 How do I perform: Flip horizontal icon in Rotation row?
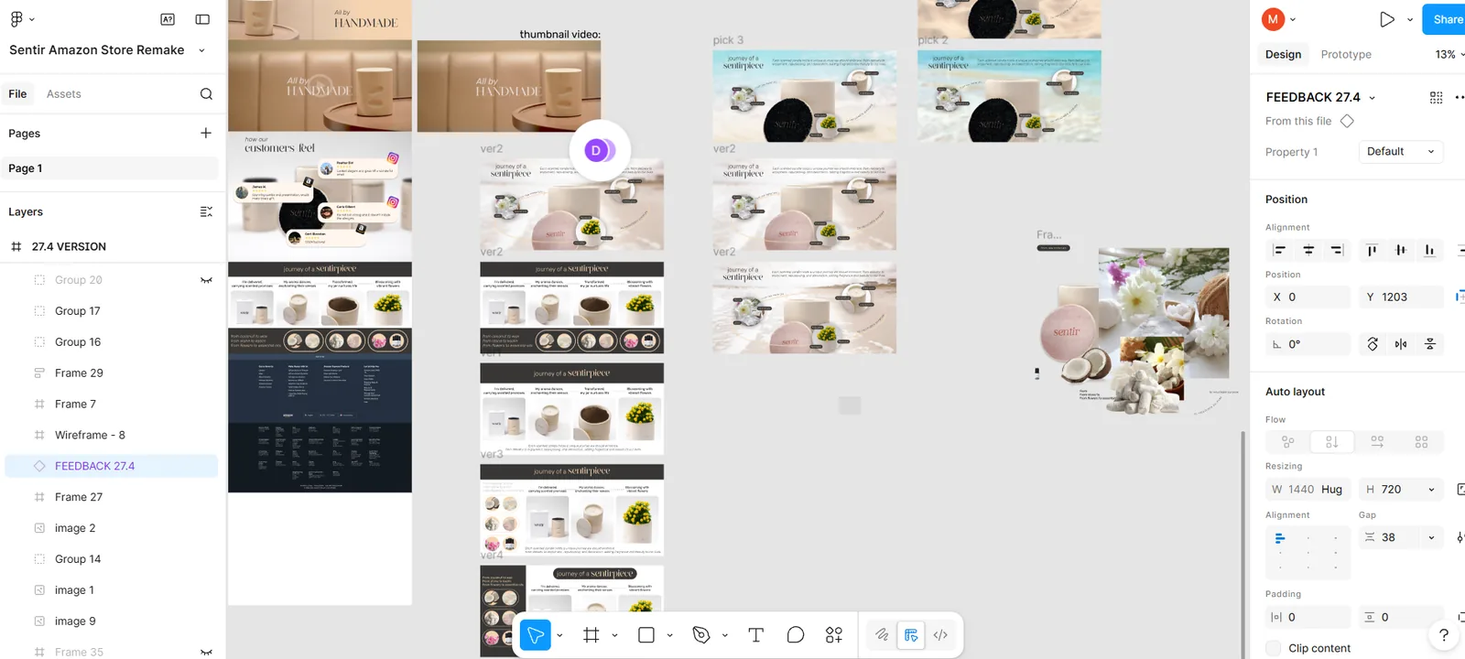pyautogui.click(x=1401, y=344)
